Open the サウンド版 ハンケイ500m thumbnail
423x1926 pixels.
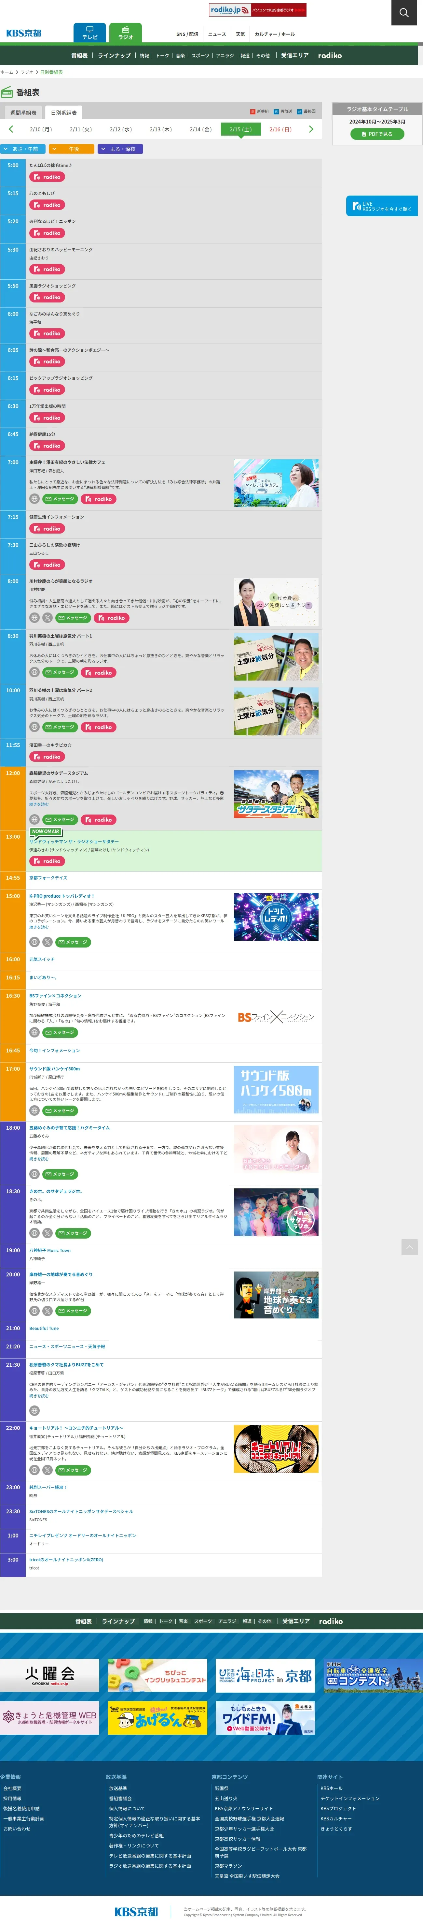(x=276, y=1089)
